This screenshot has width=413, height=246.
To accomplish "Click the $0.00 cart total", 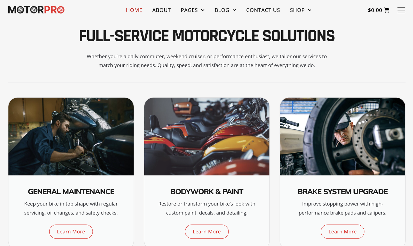I will (x=375, y=10).
